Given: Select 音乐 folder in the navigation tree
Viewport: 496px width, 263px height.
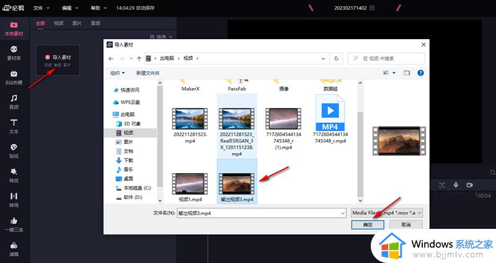Looking at the screenshot, I should tap(125, 169).
